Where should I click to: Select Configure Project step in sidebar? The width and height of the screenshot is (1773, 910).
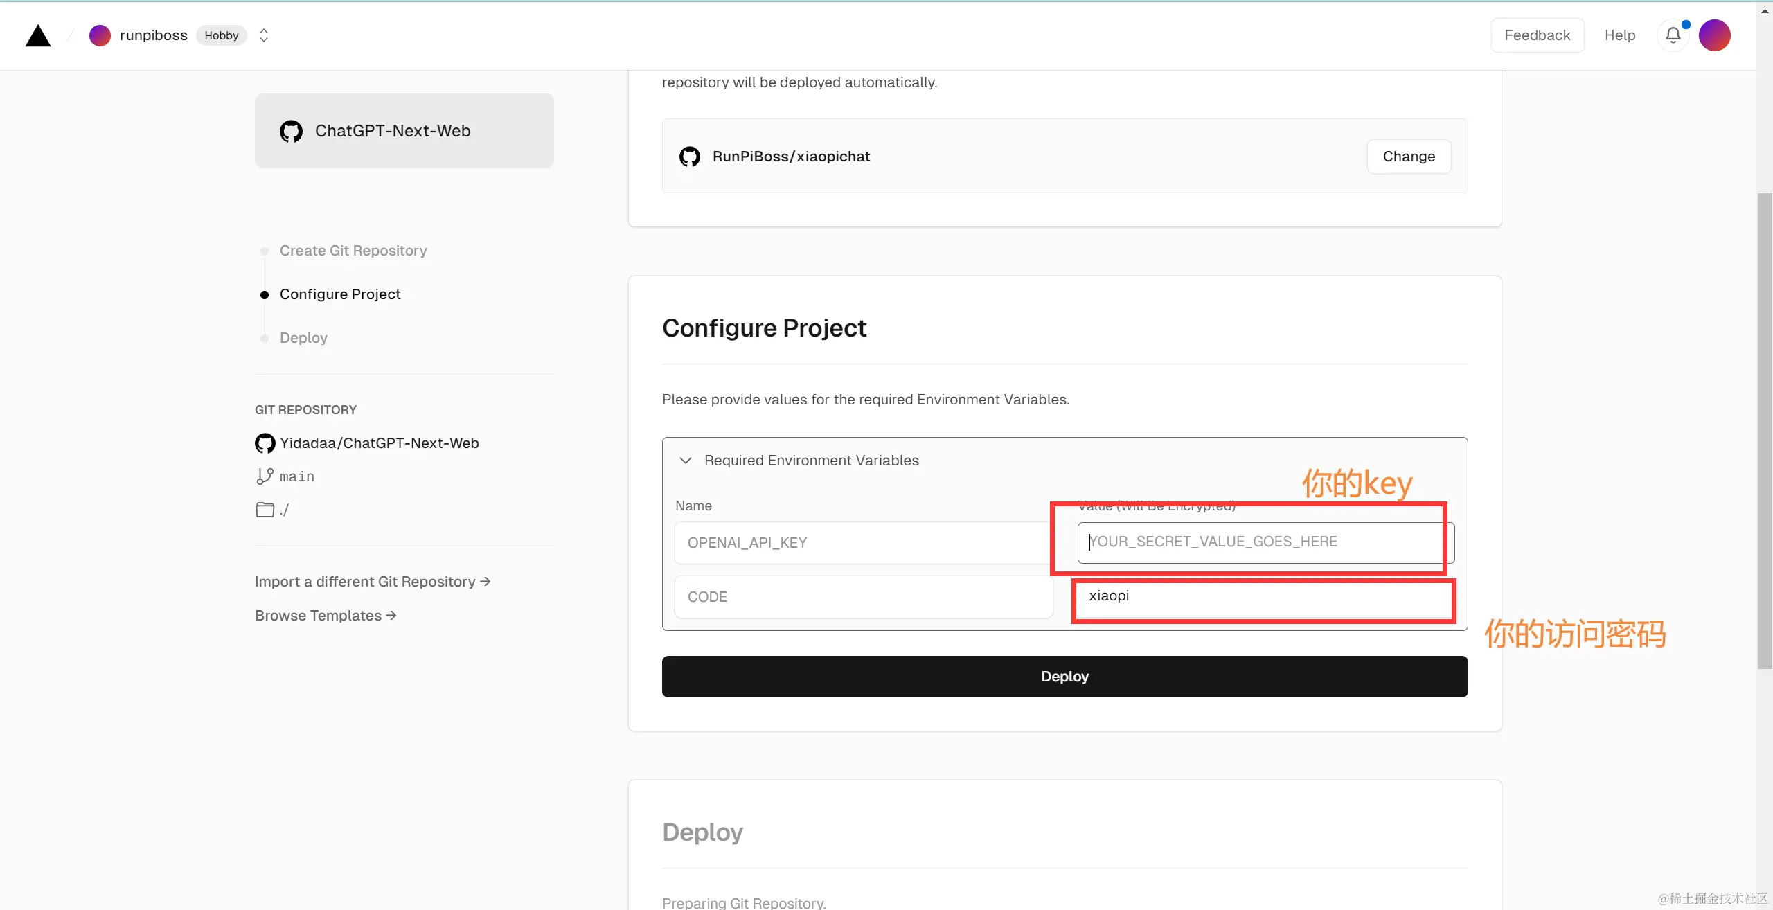click(339, 294)
